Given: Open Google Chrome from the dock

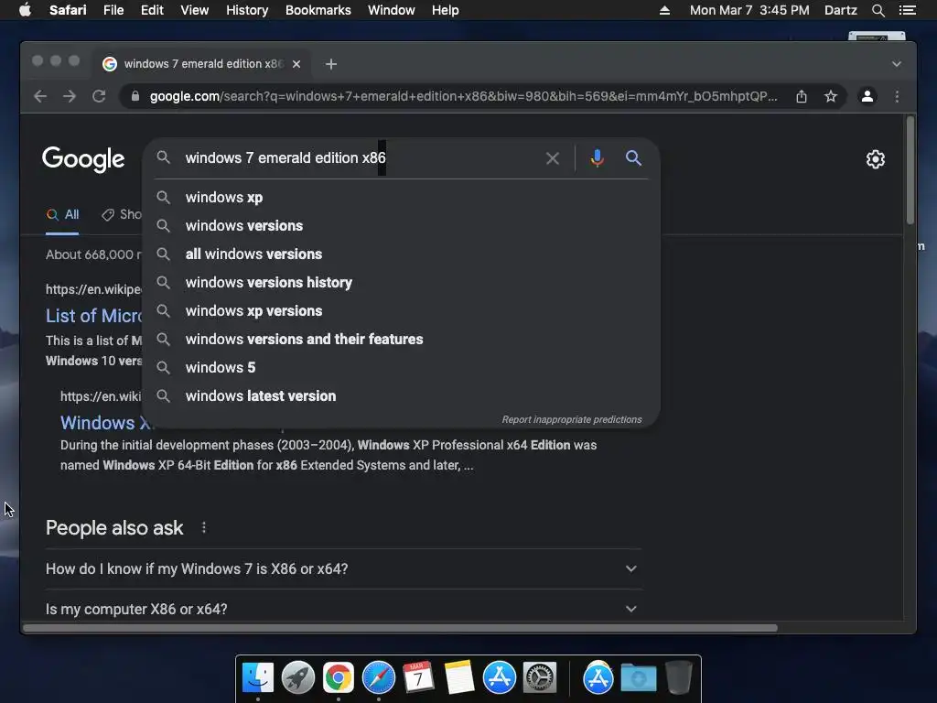Looking at the screenshot, I should click(x=339, y=677).
